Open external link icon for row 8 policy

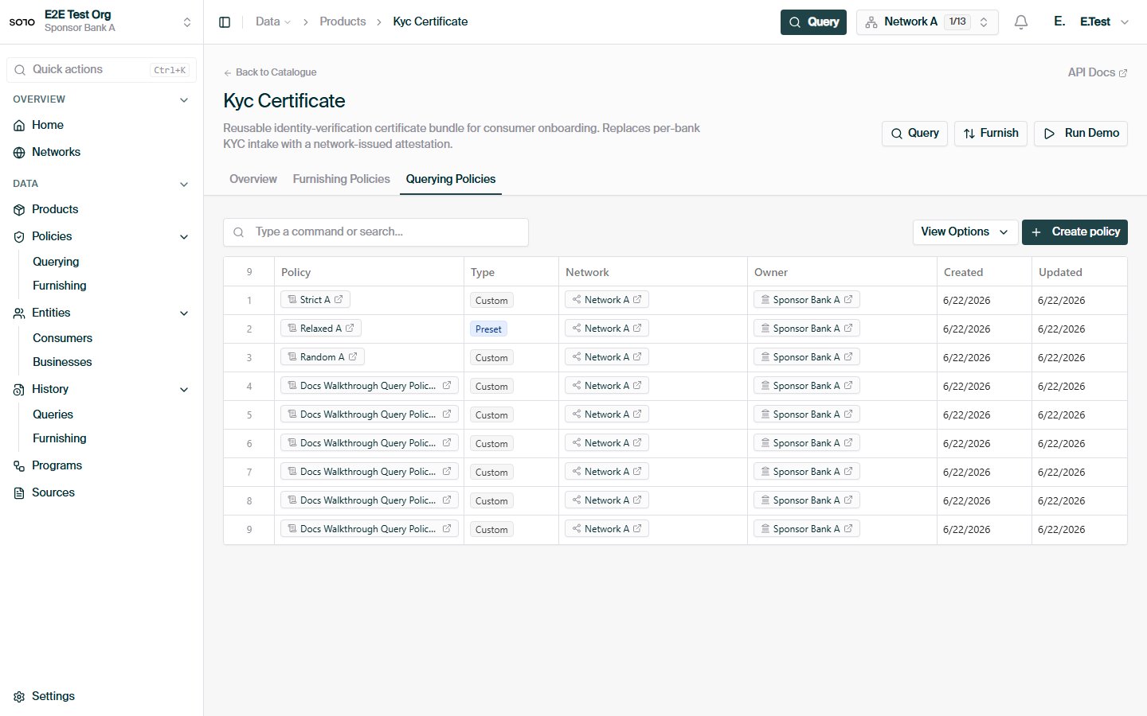[x=447, y=500]
